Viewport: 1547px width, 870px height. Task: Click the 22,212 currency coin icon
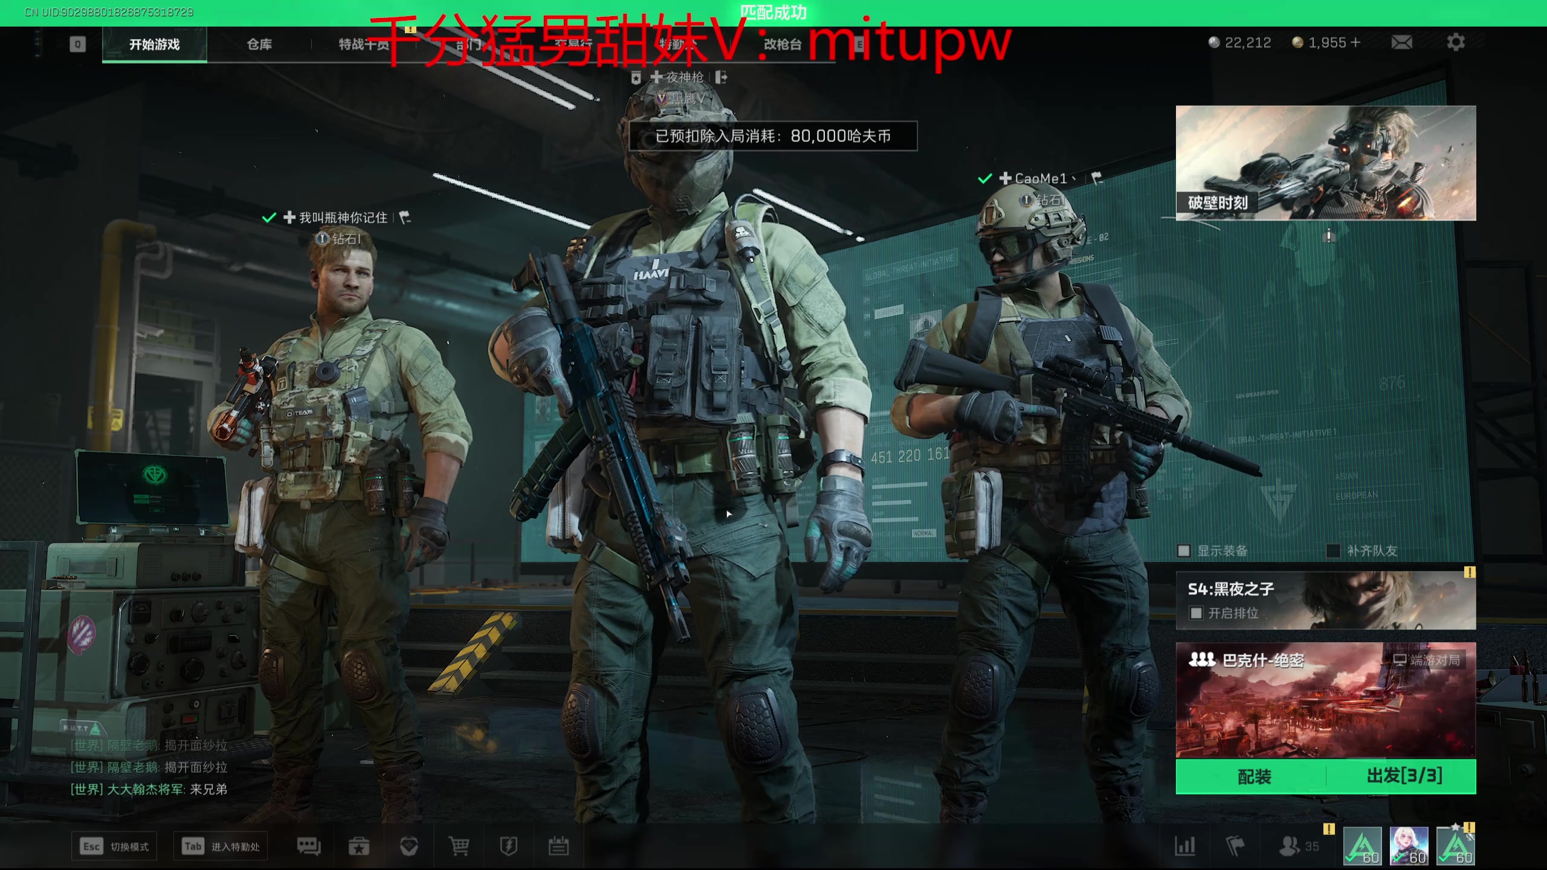tap(1214, 42)
